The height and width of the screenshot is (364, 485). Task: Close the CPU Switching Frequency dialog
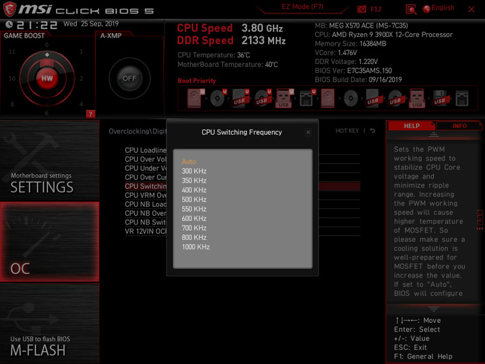pyautogui.click(x=308, y=133)
